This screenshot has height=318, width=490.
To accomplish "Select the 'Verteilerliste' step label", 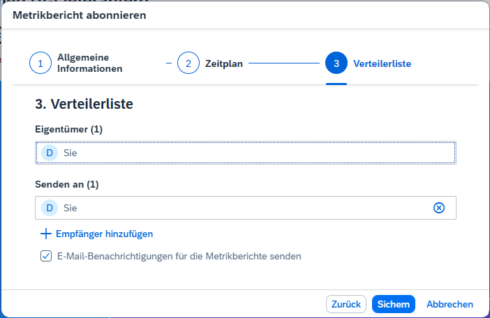I will pyautogui.click(x=382, y=63).
